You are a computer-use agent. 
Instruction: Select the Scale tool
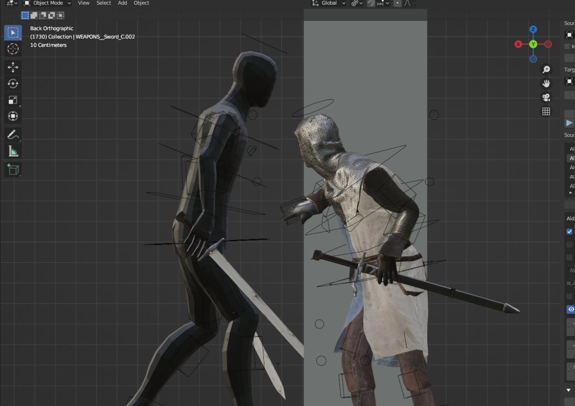point(13,100)
